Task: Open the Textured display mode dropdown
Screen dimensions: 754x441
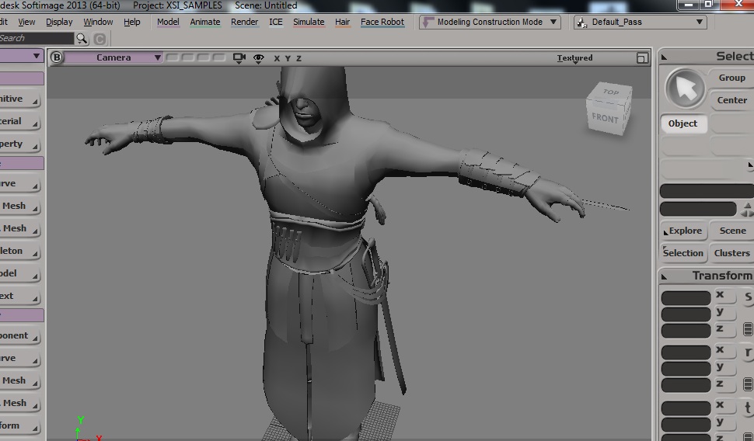Action: [574, 58]
